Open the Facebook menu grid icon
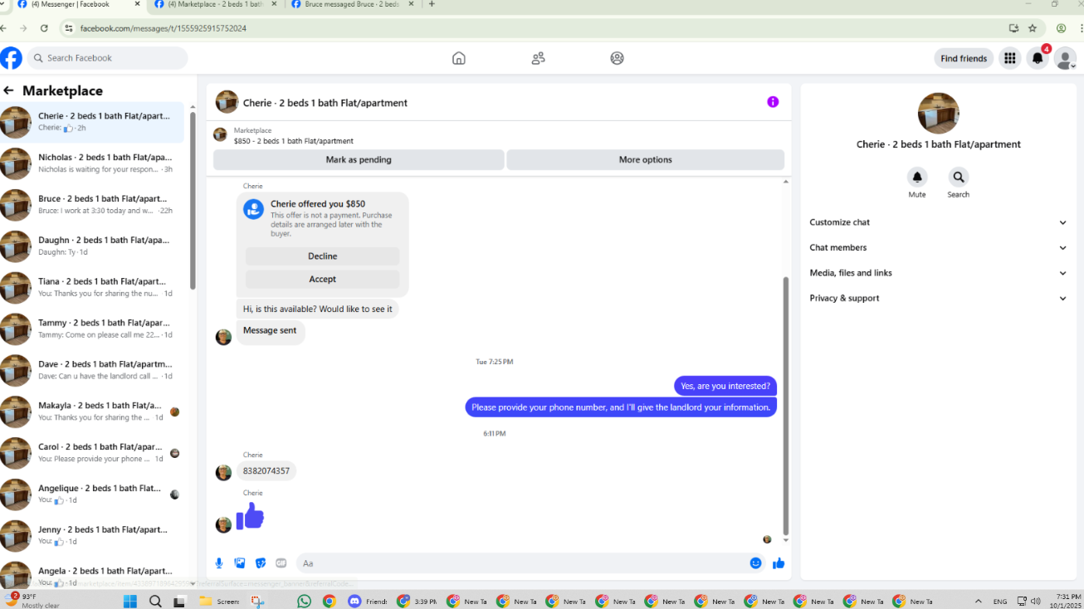Screen dimensions: 1084x609 1009,58
